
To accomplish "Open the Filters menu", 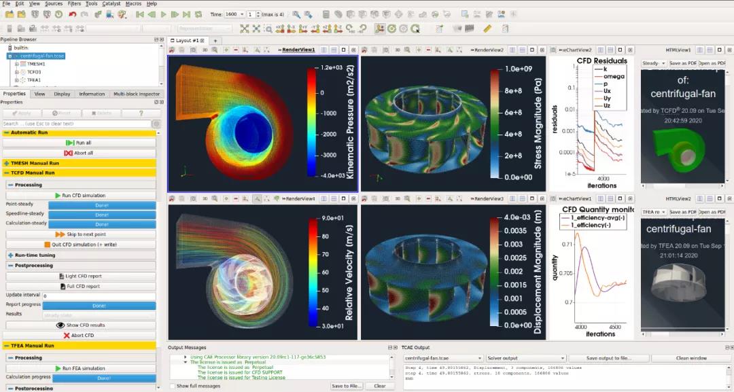I will pos(74,4).
